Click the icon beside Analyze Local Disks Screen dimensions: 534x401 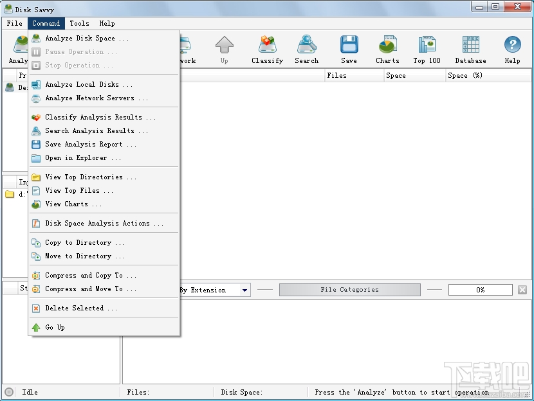[x=36, y=85]
